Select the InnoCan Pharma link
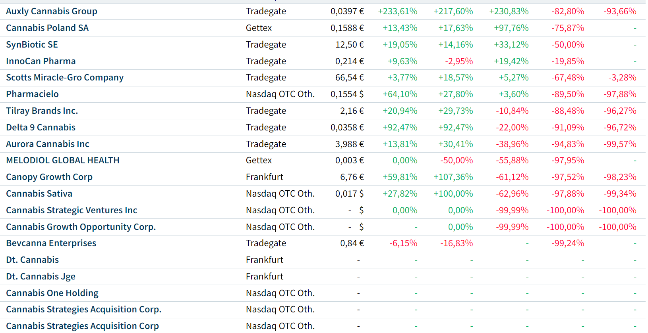The image size is (648, 333). [41, 61]
